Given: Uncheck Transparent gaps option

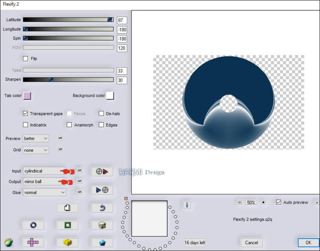Looking at the screenshot, I should pos(26,114).
